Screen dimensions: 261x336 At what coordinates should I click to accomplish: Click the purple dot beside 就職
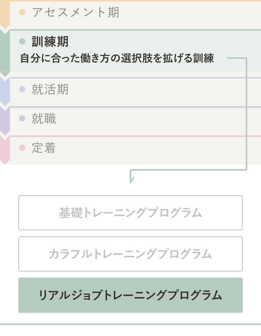pos(22,118)
